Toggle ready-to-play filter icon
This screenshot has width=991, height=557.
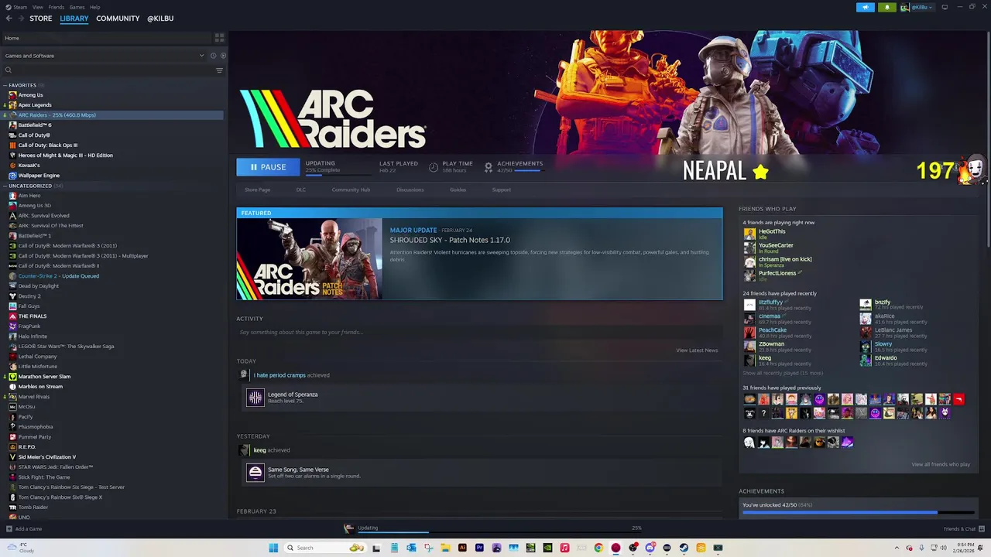click(223, 56)
